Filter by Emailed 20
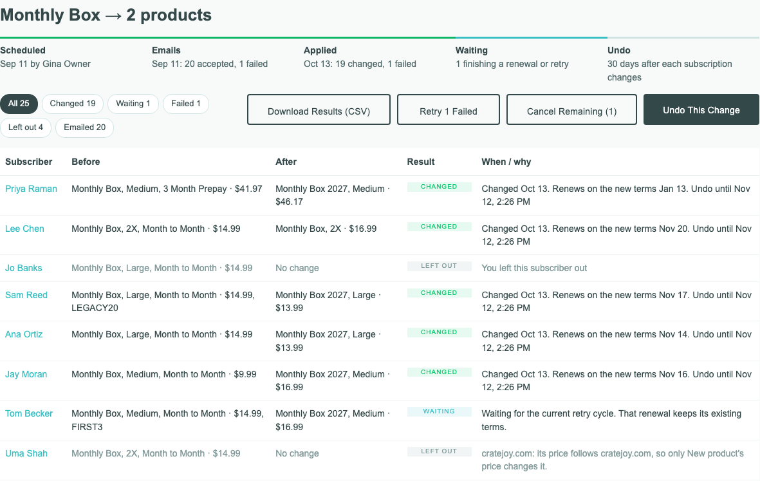Screen dimensions: 760x481 pos(84,127)
